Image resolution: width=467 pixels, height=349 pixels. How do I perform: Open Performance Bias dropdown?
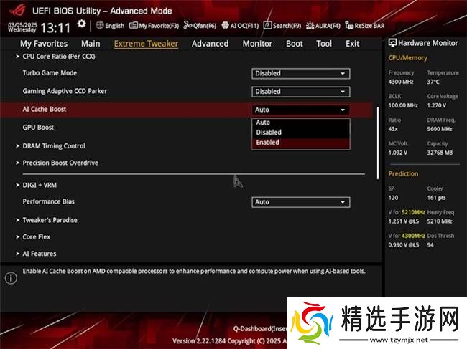[x=300, y=202]
